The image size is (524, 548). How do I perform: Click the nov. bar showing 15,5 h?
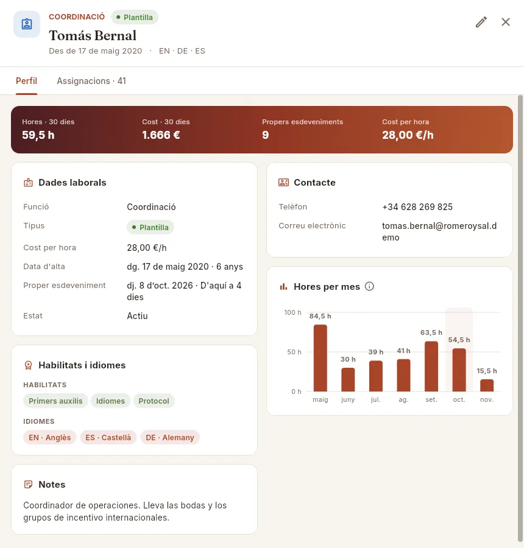coord(487,385)
